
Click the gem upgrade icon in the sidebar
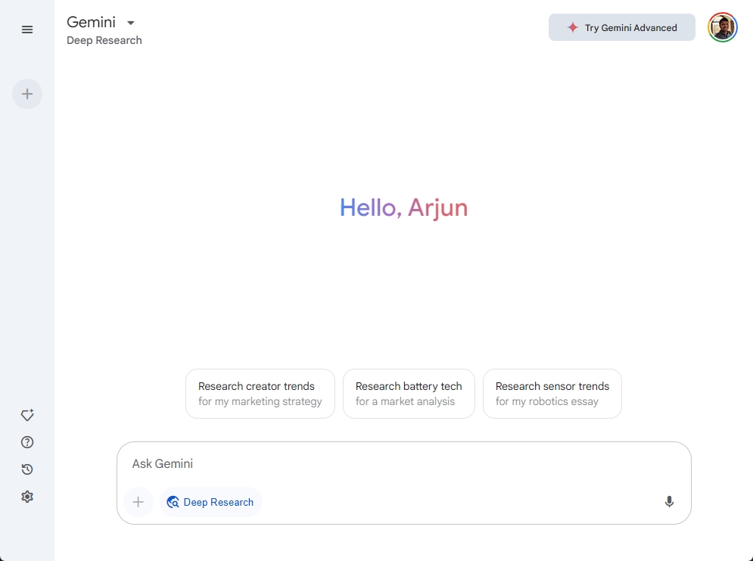coord(27,415)
